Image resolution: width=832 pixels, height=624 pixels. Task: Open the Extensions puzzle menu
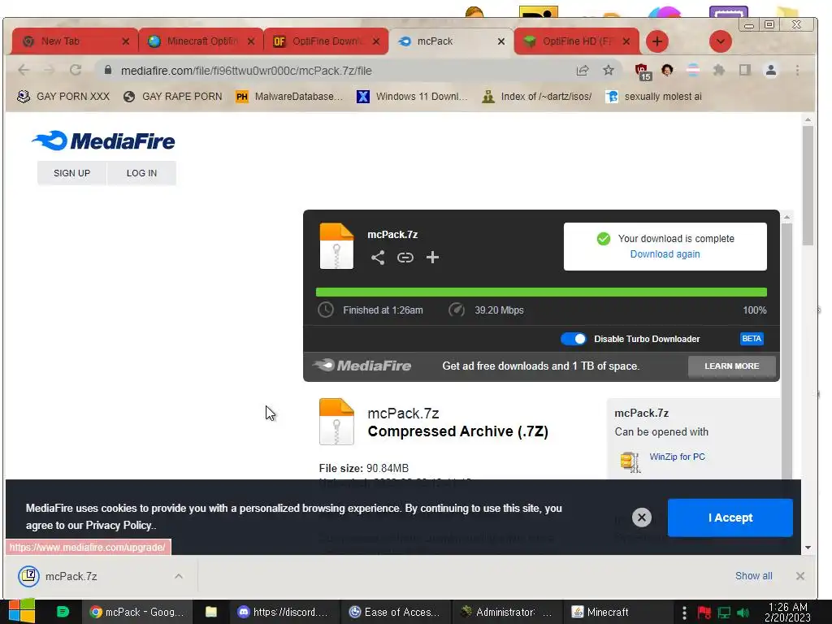coord(719,70)
